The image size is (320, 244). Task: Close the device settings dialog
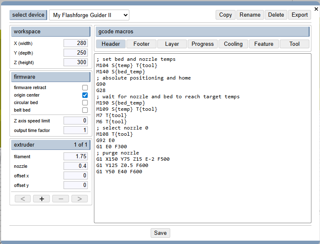(x=316, y=9)
